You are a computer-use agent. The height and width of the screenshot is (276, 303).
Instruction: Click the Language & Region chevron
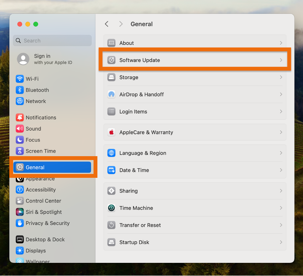[281, 153]
